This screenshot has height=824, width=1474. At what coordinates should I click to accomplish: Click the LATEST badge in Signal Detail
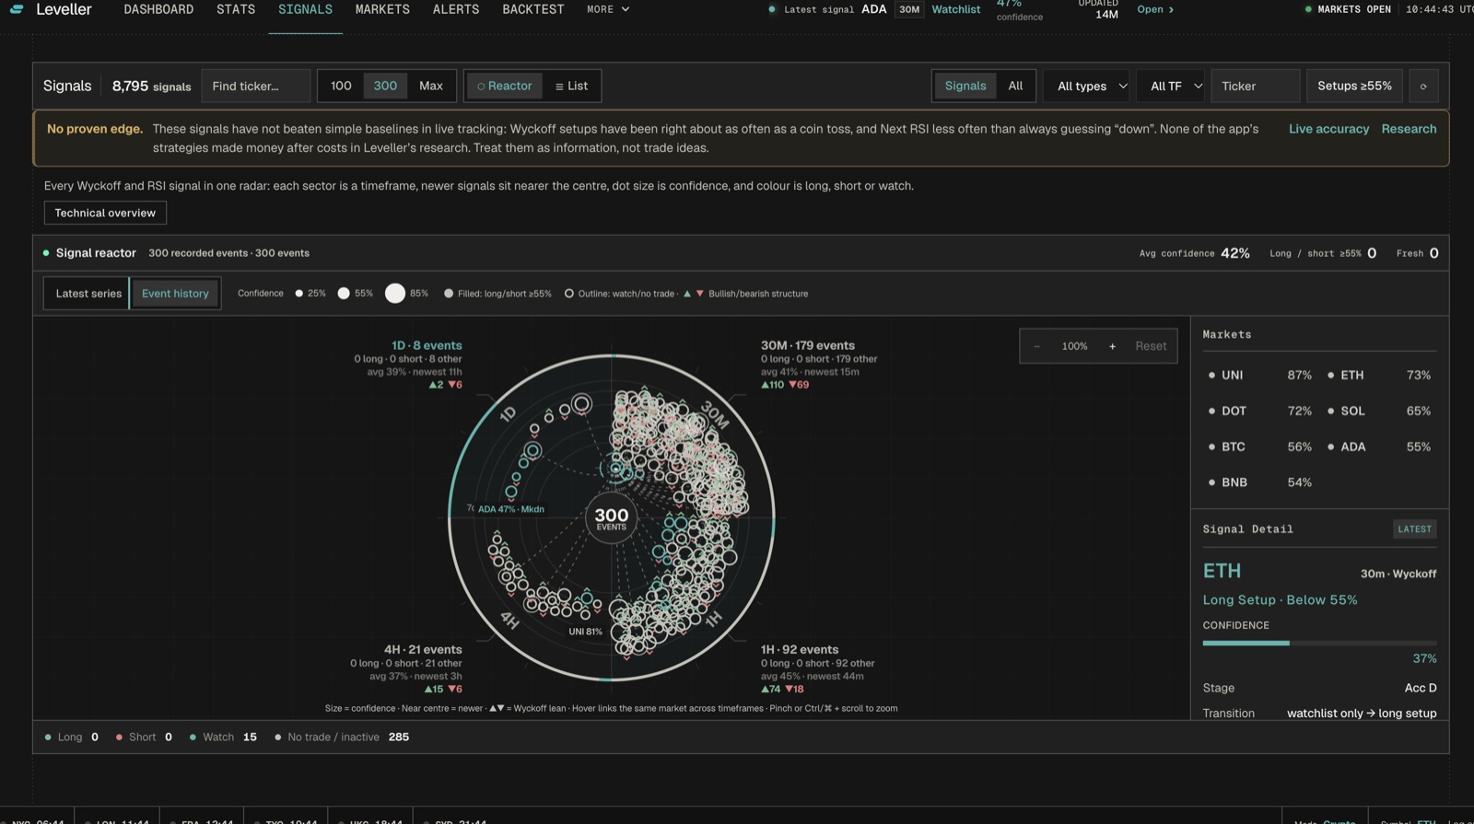pyautogui.click(x=1414, y=529)
